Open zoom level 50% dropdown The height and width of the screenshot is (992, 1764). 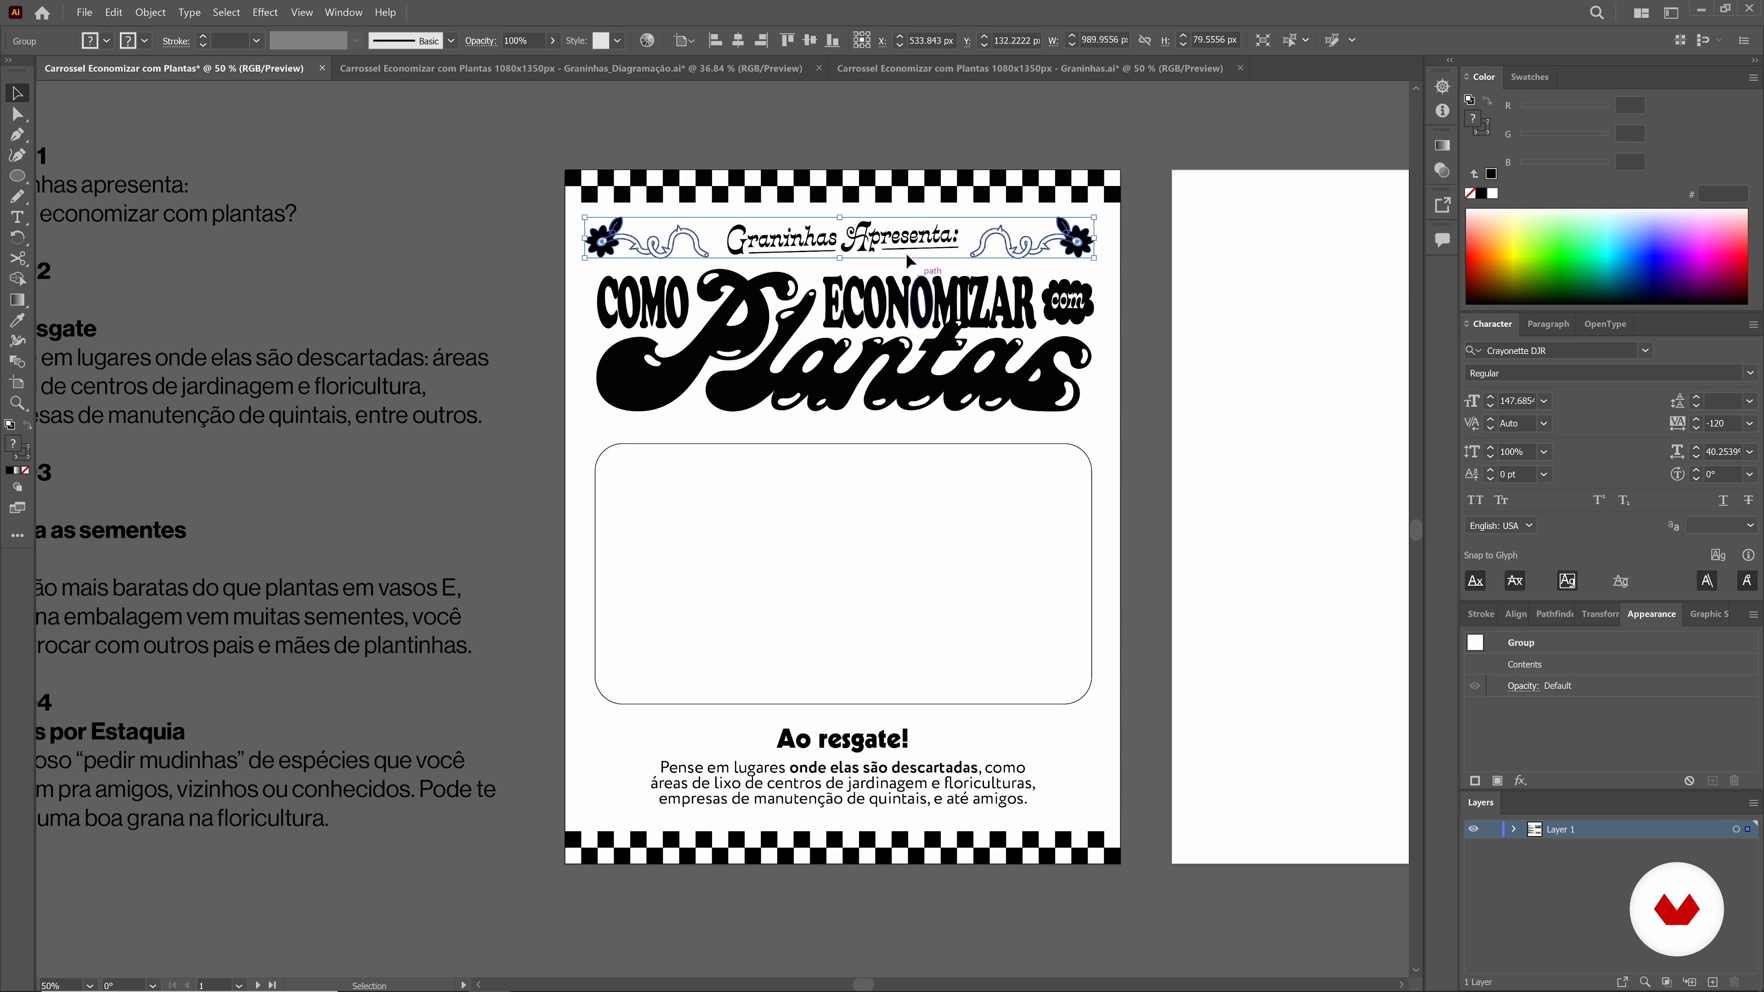click(x=89, y=986)
